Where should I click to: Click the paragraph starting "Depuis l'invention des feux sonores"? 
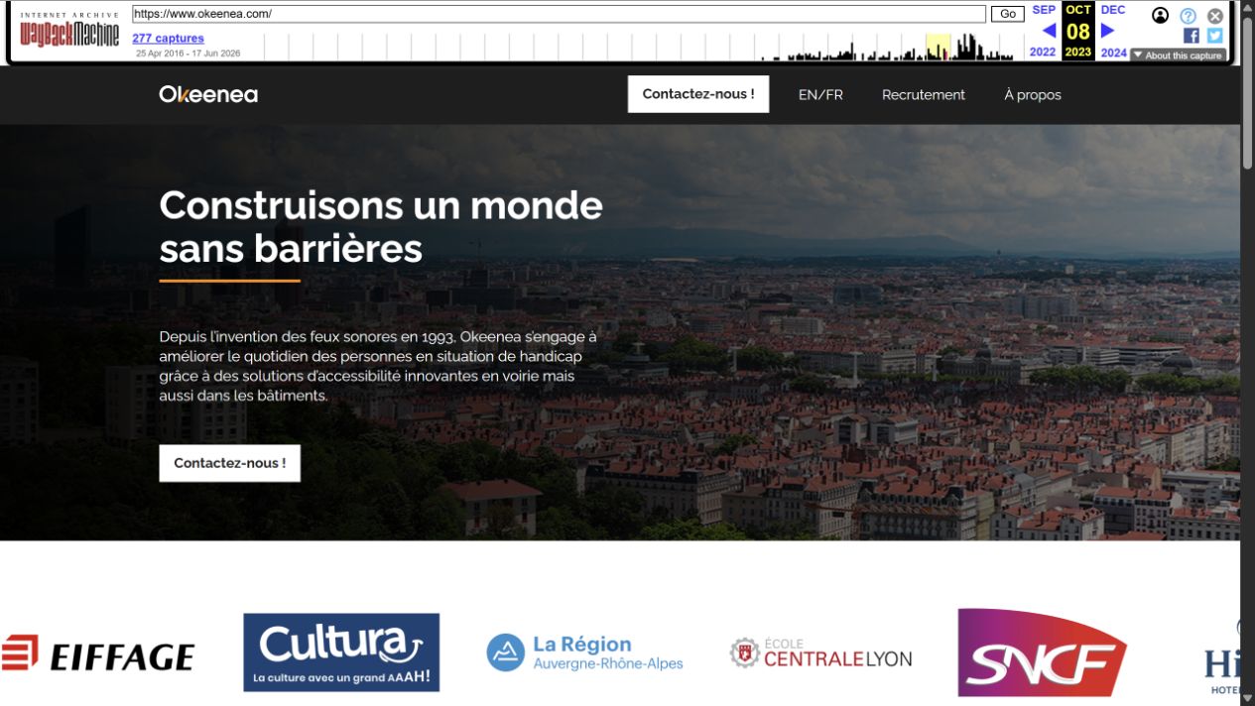click(x=378, y=366)
